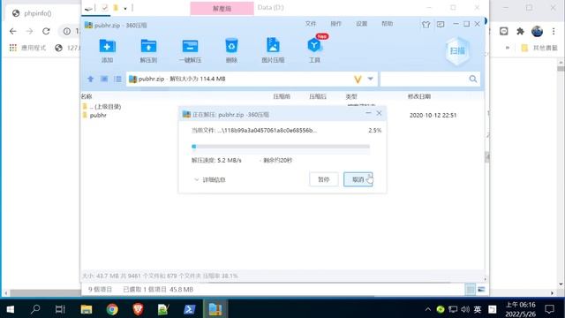Open the feedback icon in the 360压缩 title bar
The width and height of the screenshot is (565, 318).
tap(441, 25)
